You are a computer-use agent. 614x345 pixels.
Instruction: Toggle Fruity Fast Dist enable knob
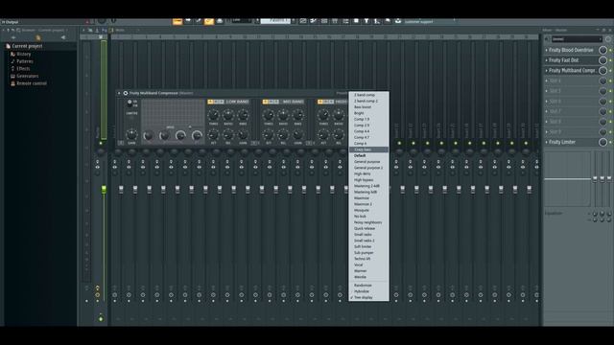point(602,60)
